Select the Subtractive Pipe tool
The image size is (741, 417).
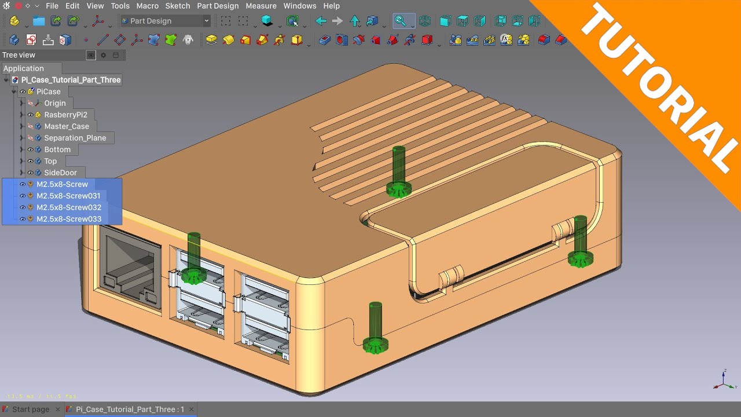click(x=393, y=40)
